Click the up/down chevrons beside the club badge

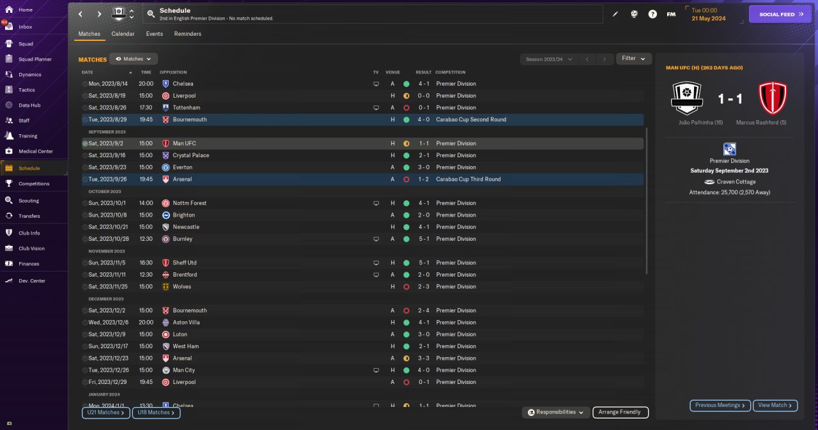132,14
